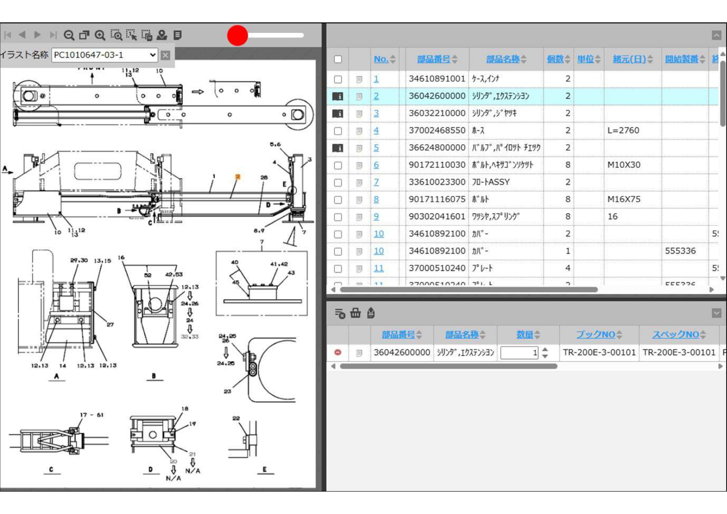Remove the 36042600000 item with red minus icon

click(338, 352)
